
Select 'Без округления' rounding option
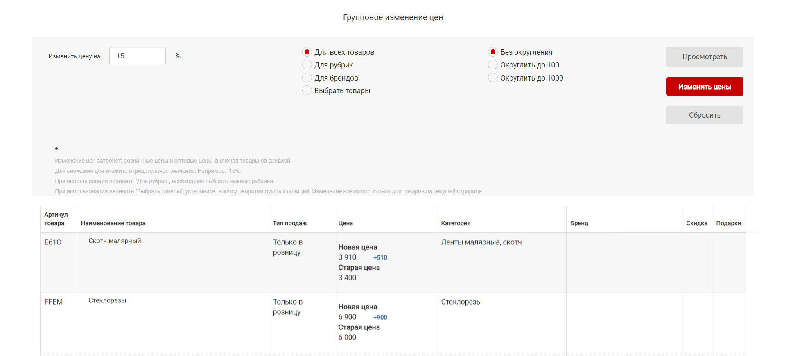493,52
